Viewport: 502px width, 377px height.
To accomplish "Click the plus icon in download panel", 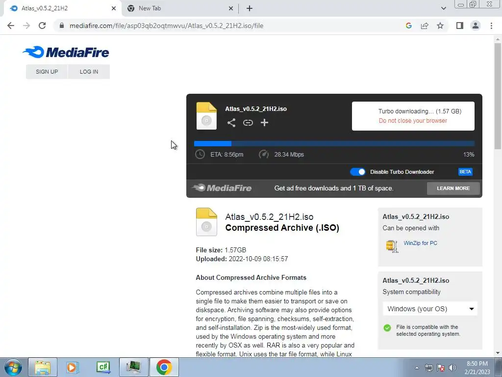I will point(264,123).
